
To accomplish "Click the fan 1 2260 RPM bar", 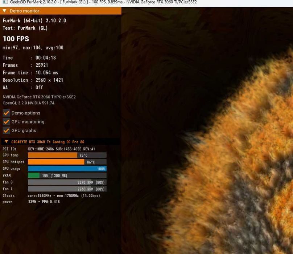I will click(x=67, y=189).
